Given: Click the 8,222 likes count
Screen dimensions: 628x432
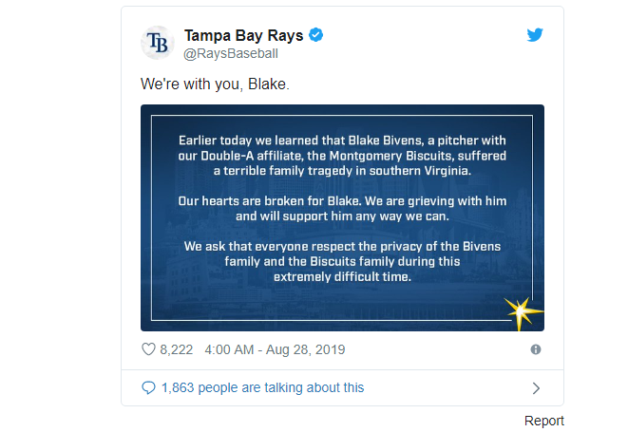Looking at the screenshot, I should 176,349.
